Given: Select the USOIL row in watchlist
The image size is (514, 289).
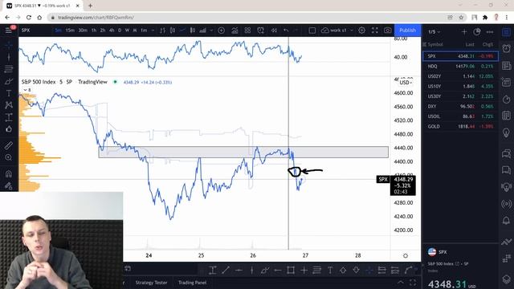Looking at the screenshot, I should 460,116.
